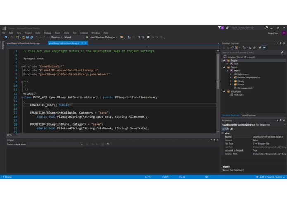Toggle bookmark using the bookmark toolbar icon

click(x=148, y=37)
